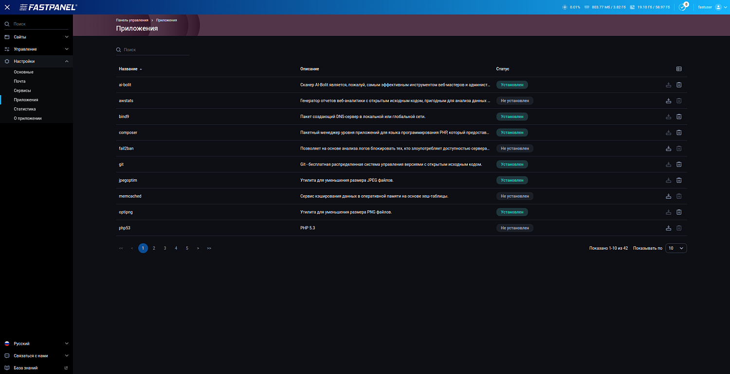This screenshot has width=730, height=374.
Task: Click the Описание column header
Action: click(310, 69)
